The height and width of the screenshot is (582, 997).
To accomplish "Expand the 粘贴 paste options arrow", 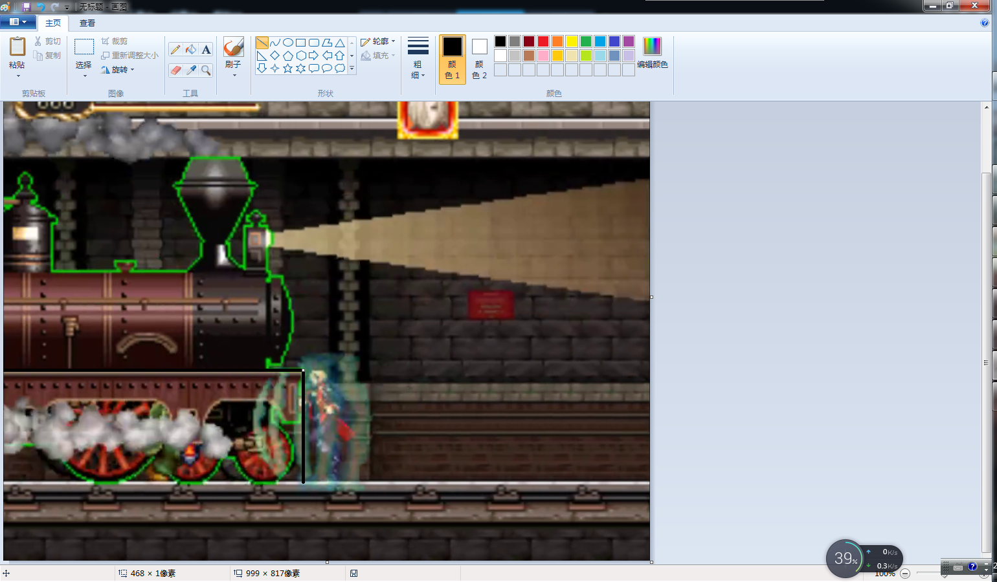I will [x=17, y=76].
